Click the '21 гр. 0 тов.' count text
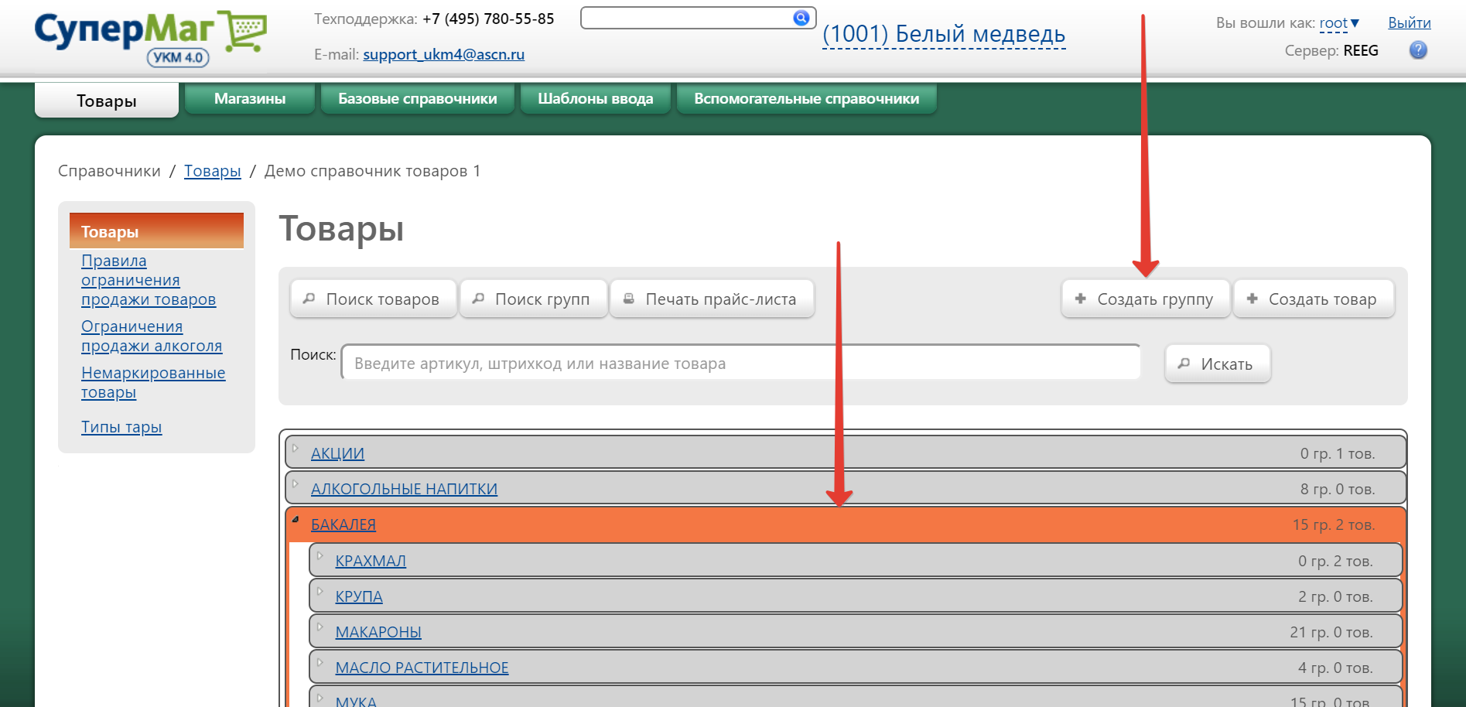 [x=1331, y=632]
